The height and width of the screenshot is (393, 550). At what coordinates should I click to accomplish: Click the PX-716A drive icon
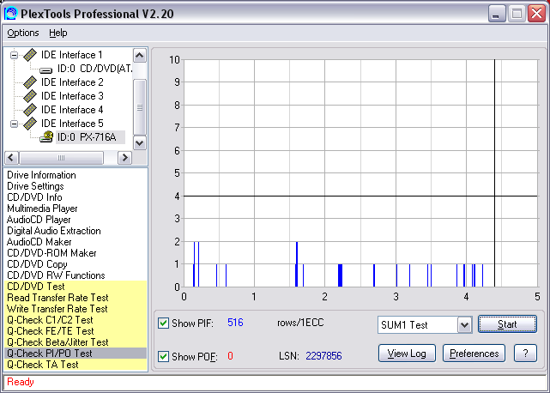click(x=46, y=136)
